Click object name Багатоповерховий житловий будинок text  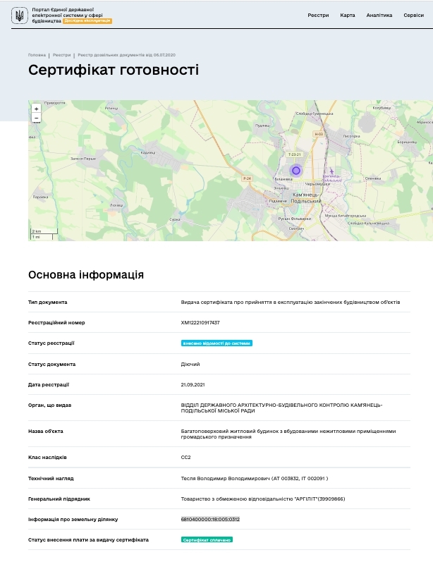[288, 434]
